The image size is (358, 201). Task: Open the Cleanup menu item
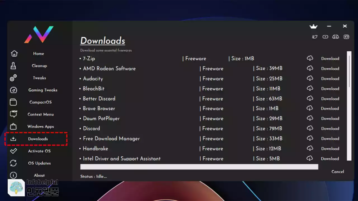point(39,66)
